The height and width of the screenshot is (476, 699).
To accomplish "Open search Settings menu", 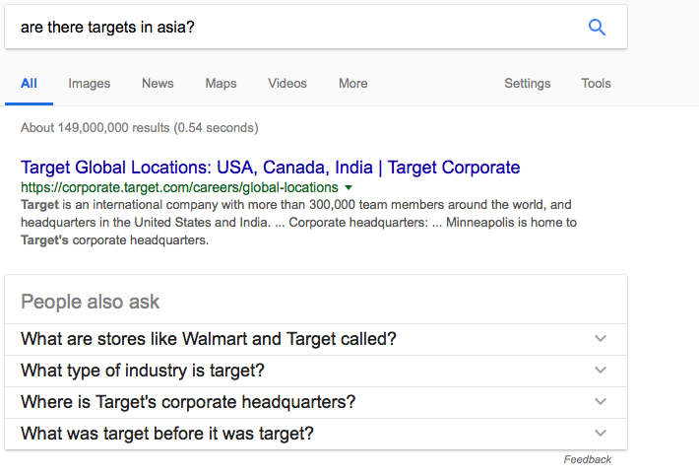I will tap(528, 84).
